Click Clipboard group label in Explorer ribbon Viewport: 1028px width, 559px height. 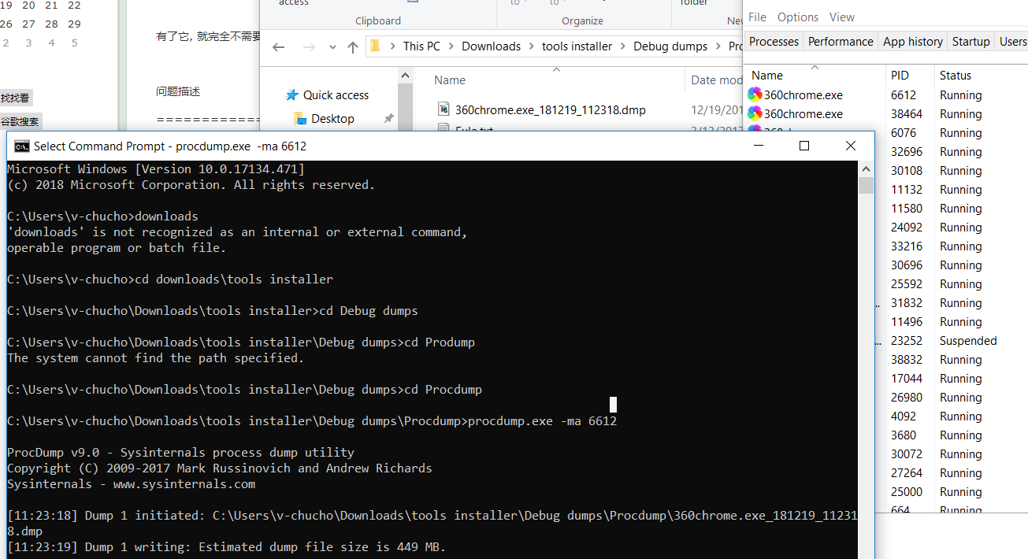[378, 21]
